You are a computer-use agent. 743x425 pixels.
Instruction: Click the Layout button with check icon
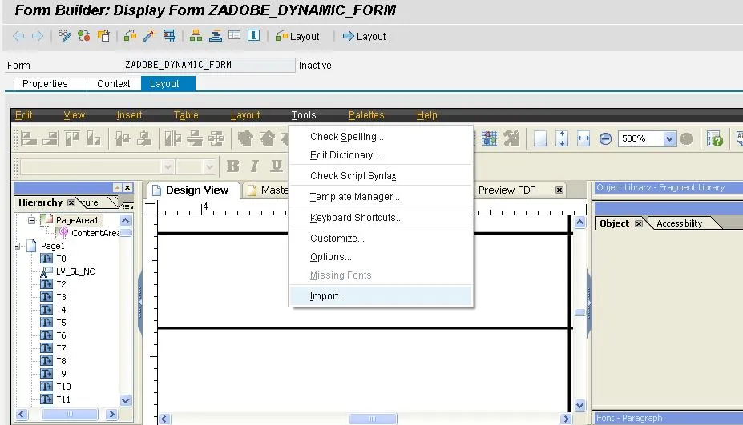[297, 36]
